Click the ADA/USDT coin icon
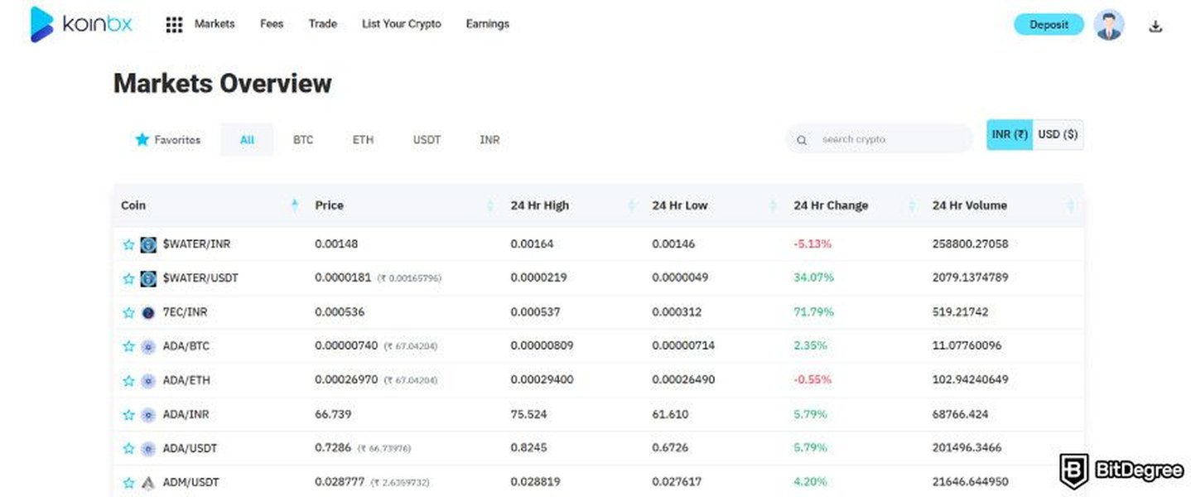This screenshot has height=497, width=1191. (148, 449)
